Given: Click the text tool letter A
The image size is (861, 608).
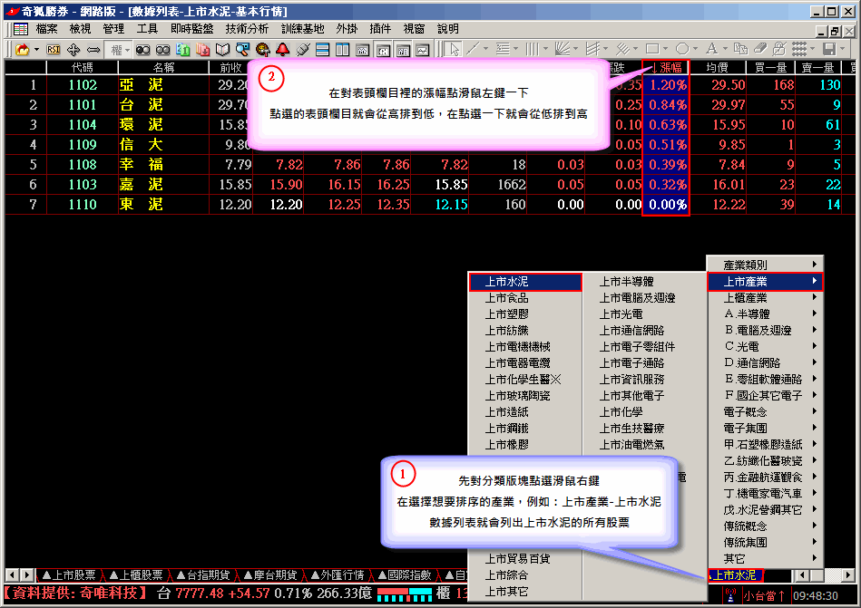Looking at the screenshot, I should (x=711, y=49).
